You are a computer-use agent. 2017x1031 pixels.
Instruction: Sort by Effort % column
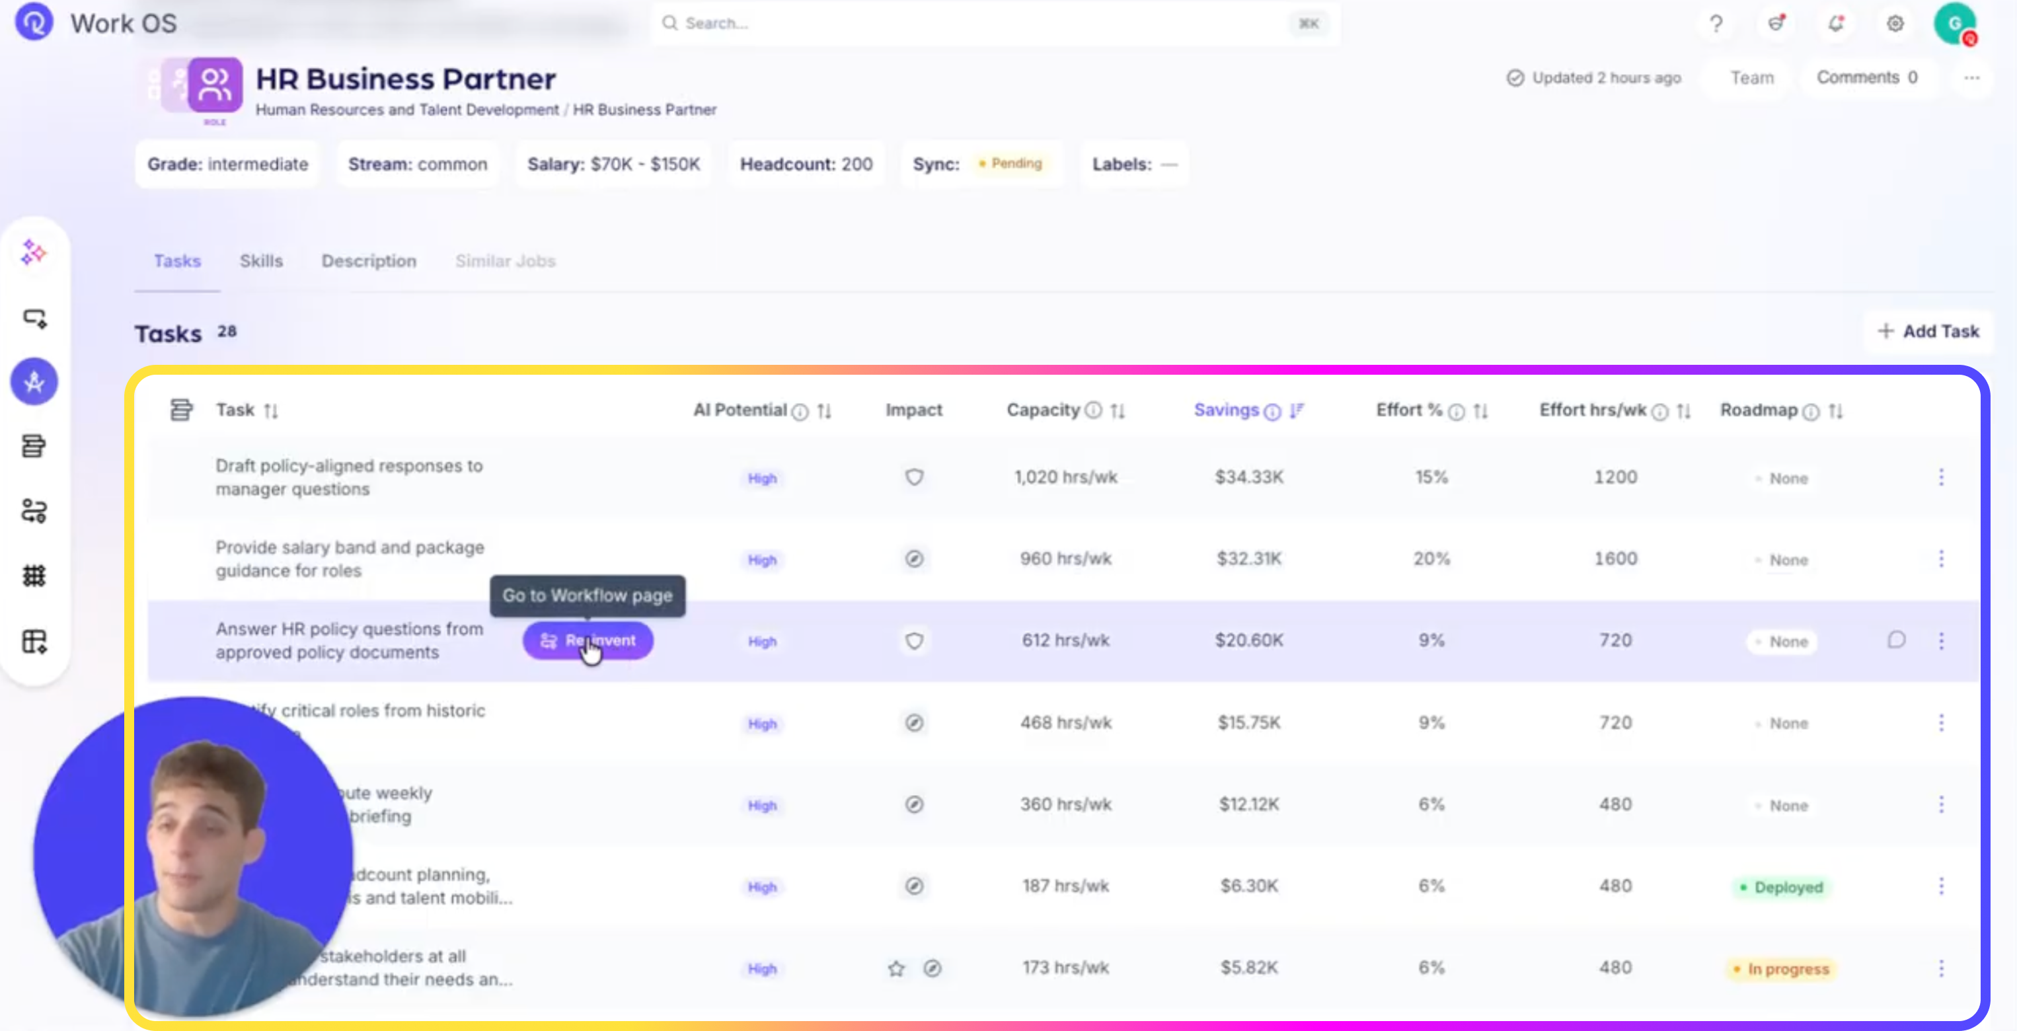click(1480, 411)
